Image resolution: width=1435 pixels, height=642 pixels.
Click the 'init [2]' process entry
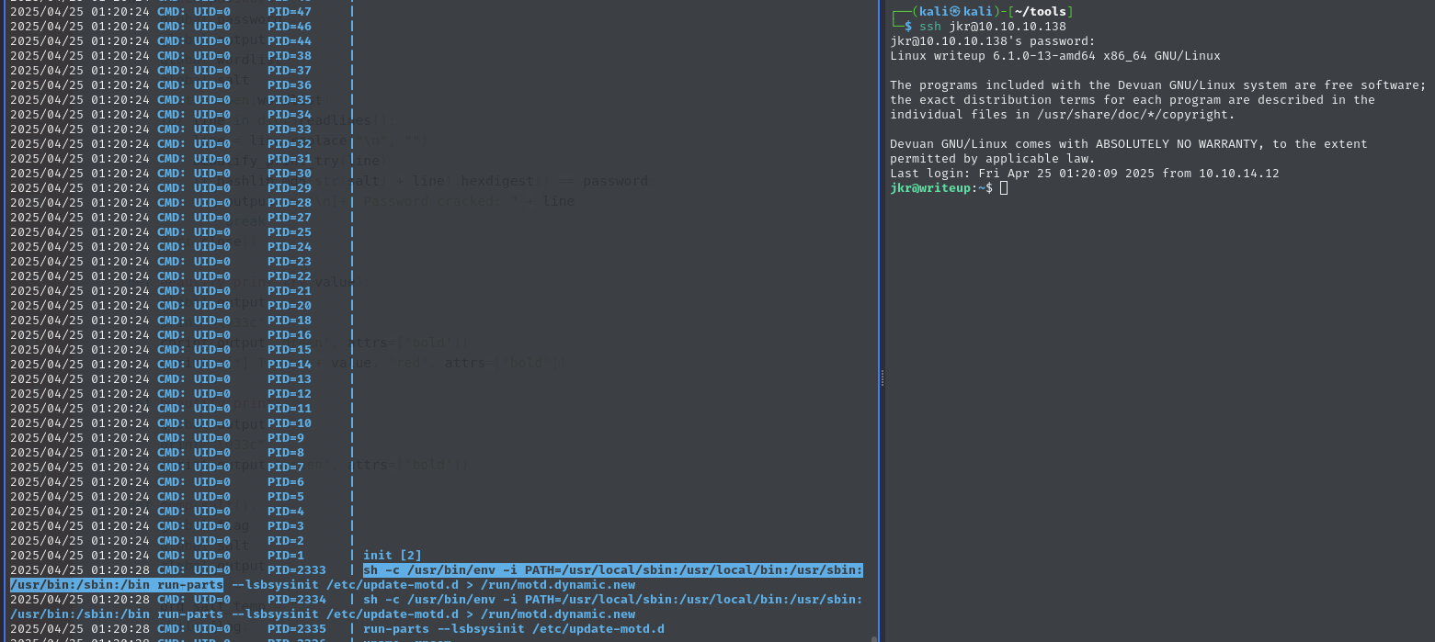click(x=393, y=556)
